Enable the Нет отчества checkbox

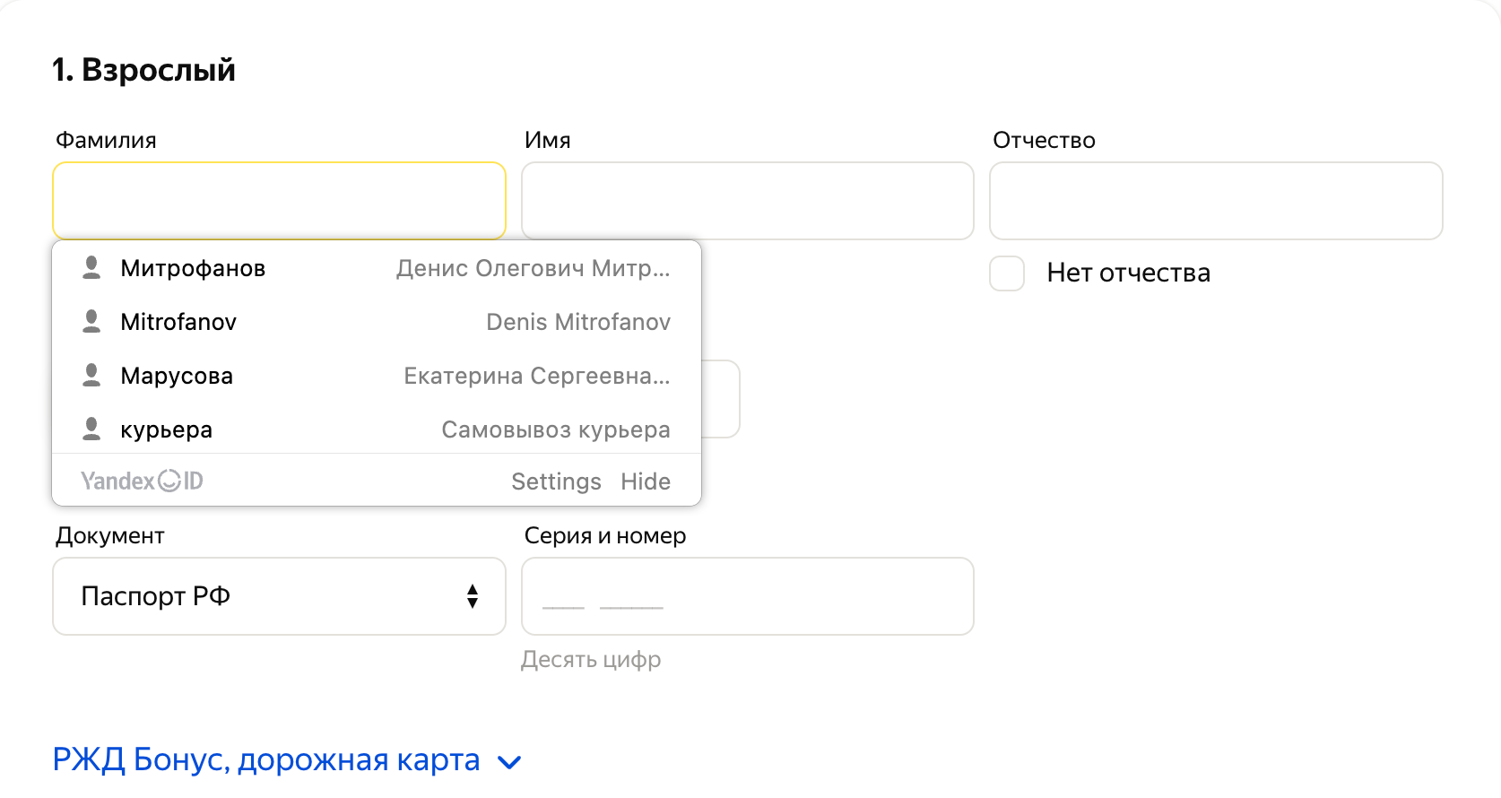(x=1007, y=273)
